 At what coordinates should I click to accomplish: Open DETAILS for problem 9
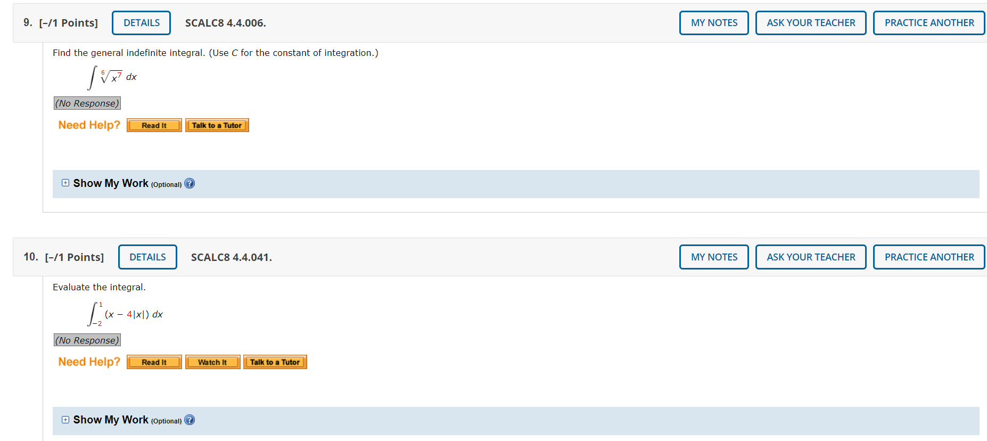(141, 22)
